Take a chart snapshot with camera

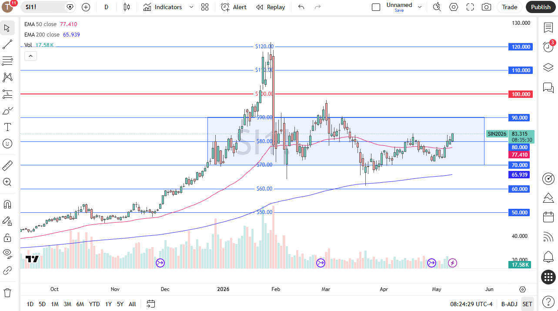[x=487, y=7]
